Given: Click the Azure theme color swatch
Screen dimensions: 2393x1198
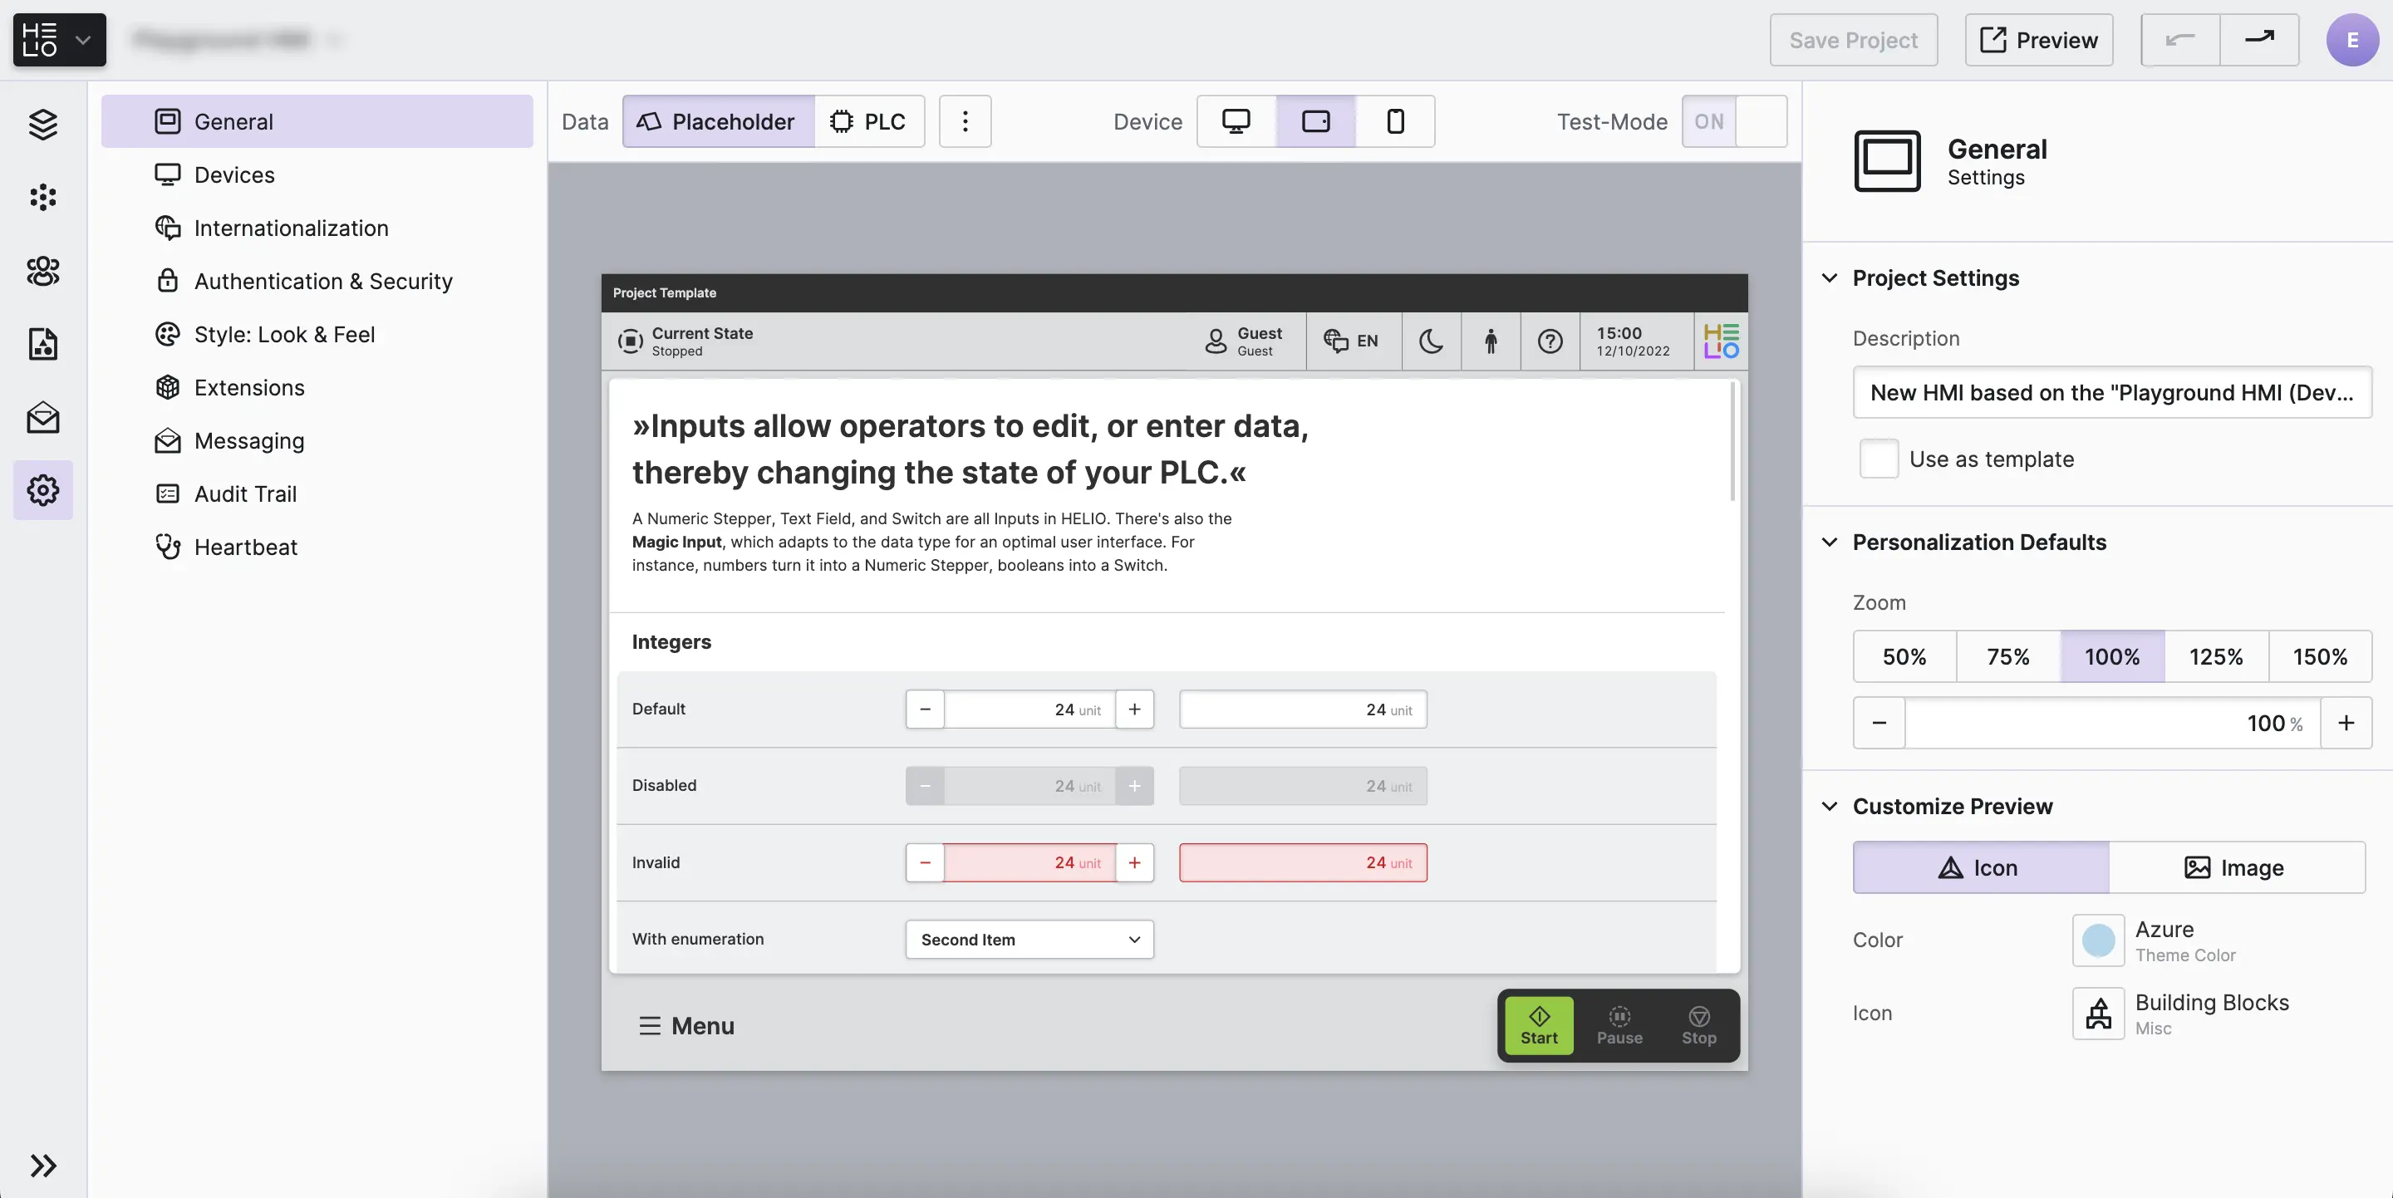Looking at the screenshot, I should point(2097,940).
